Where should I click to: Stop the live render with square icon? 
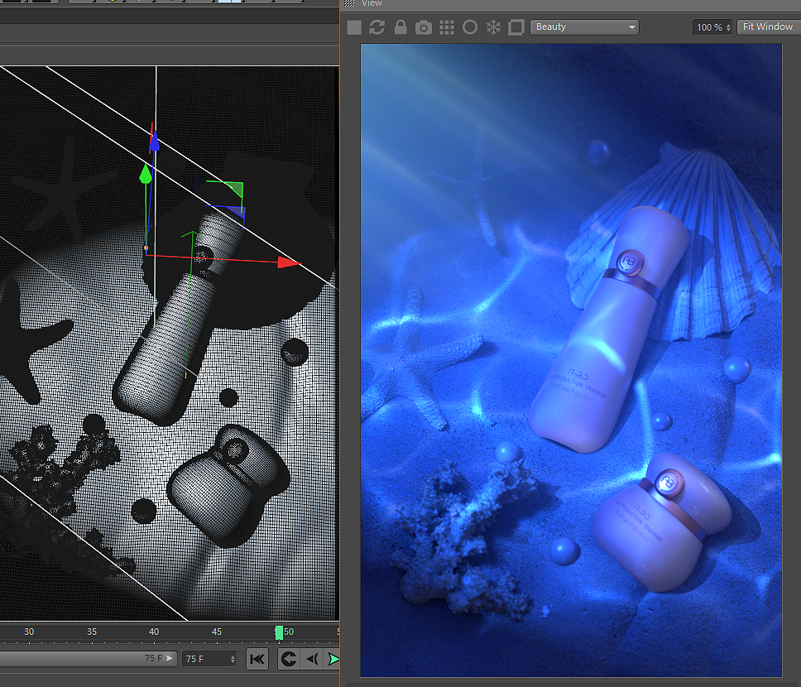[x=353, y=26]
